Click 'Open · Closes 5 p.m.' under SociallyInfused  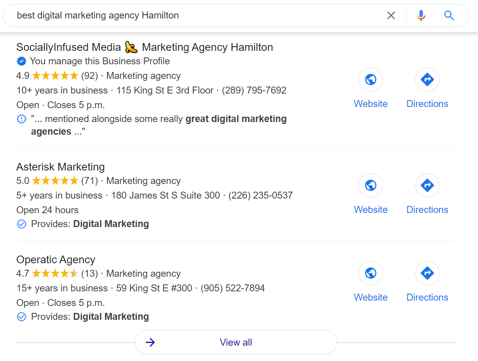pyautogui.click(x=60, y=105)
